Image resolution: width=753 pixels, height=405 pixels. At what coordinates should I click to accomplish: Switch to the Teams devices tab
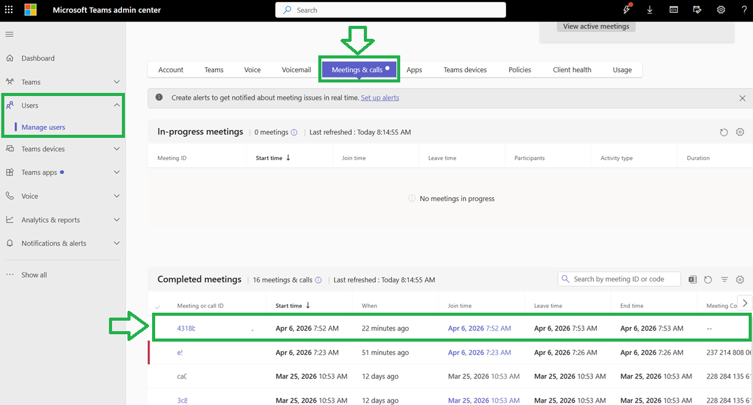[465, 70]
